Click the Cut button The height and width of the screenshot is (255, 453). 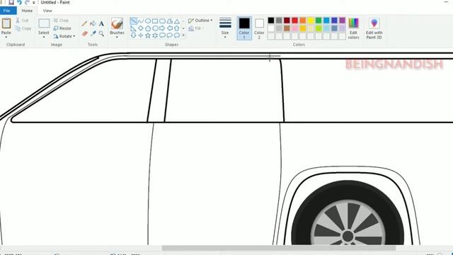click(x=22, y=21)
